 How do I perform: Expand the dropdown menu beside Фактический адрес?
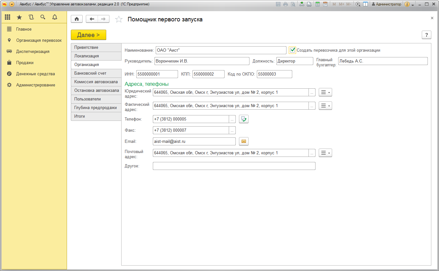(x=325, y=106)
